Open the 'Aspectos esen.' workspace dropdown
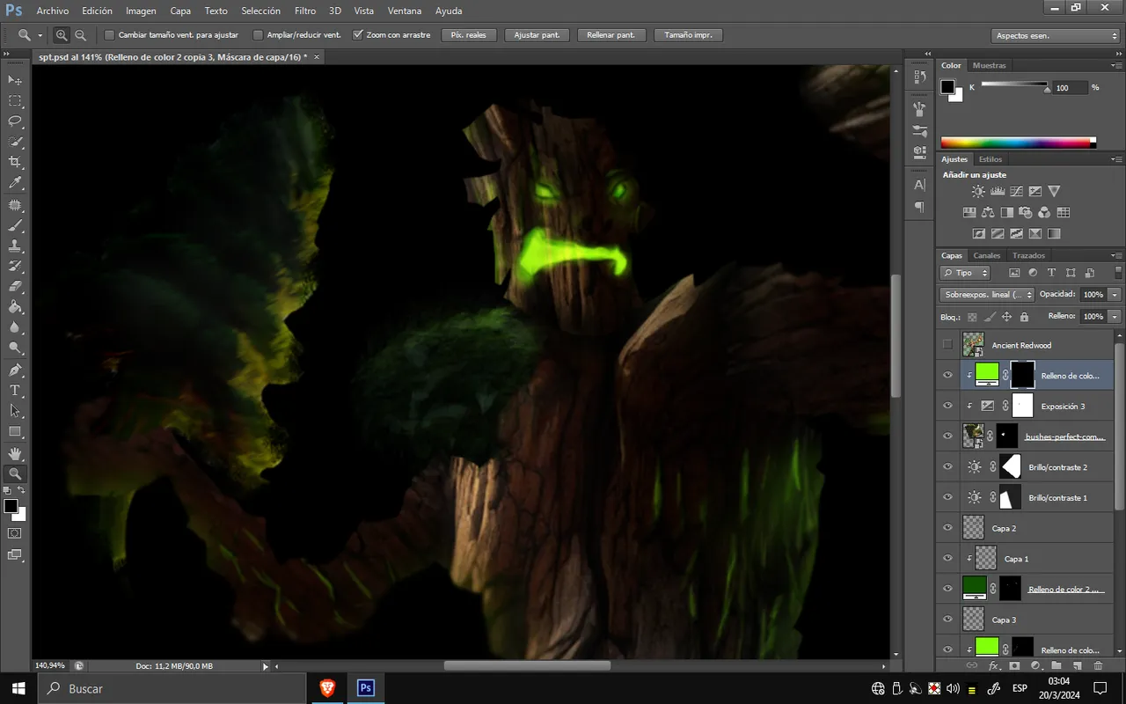Screen dimensions: 1126x704 1056,36
